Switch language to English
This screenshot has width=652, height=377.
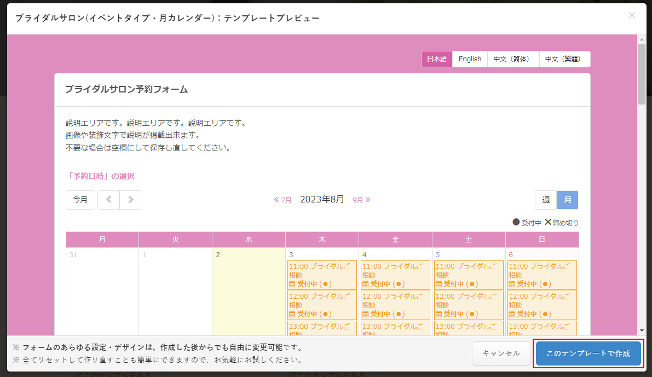(470, 59)
